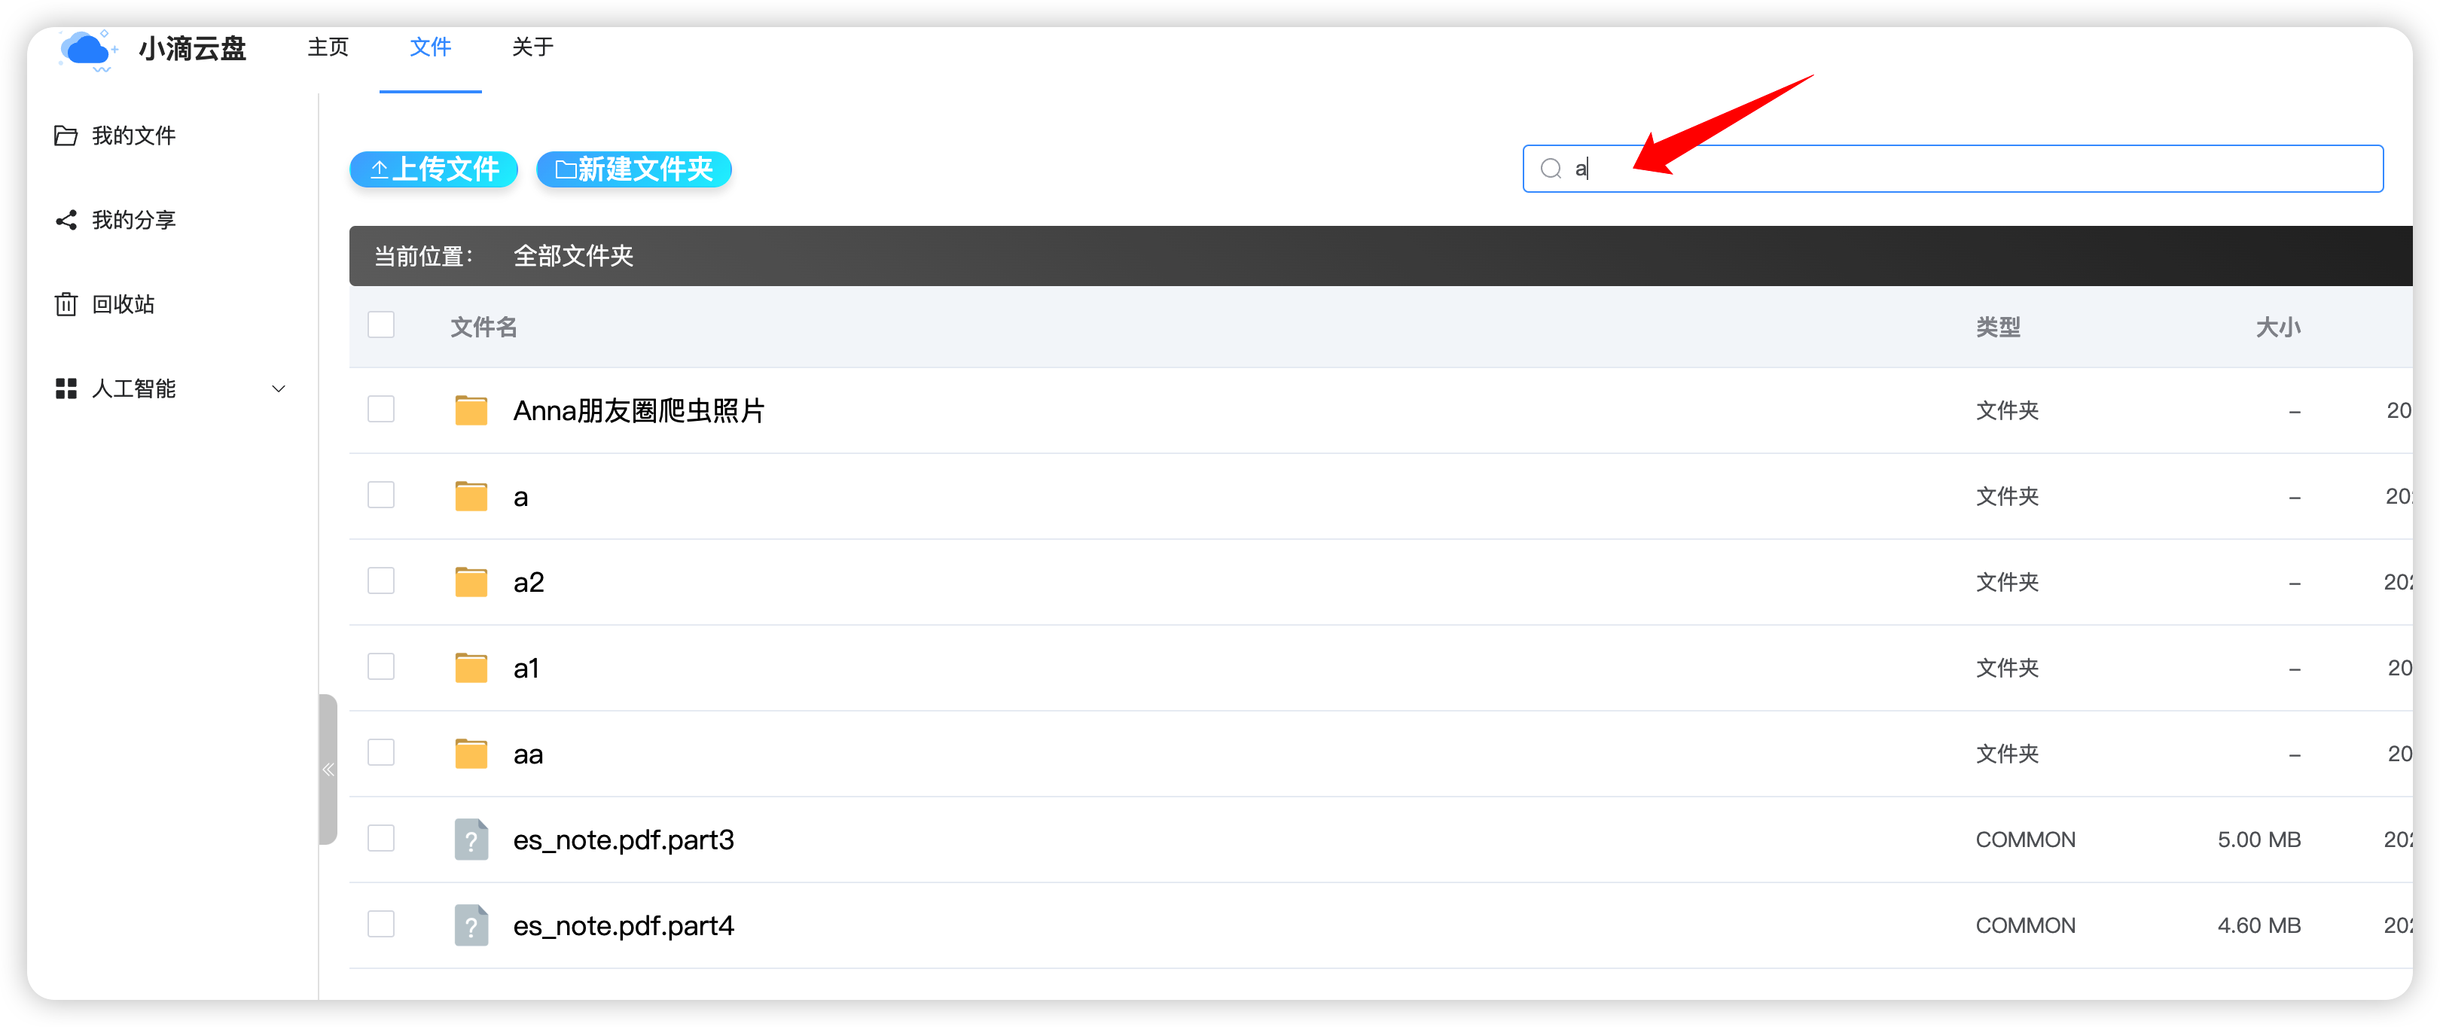The width and height of the screenshot is (2440, 1027).
Task: Click the 新建文件夹 new folder button
Action: pos(633,169)
